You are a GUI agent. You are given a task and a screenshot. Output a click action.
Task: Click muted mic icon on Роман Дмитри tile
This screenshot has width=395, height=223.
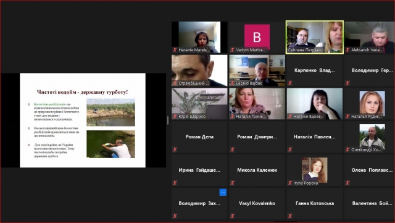click(232, 149)
